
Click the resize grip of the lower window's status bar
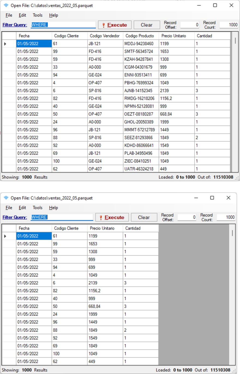(x=234, y=371)
